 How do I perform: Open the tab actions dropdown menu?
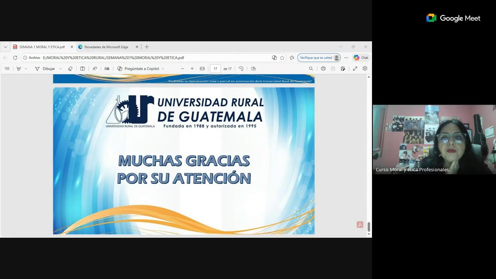[5, 47]
